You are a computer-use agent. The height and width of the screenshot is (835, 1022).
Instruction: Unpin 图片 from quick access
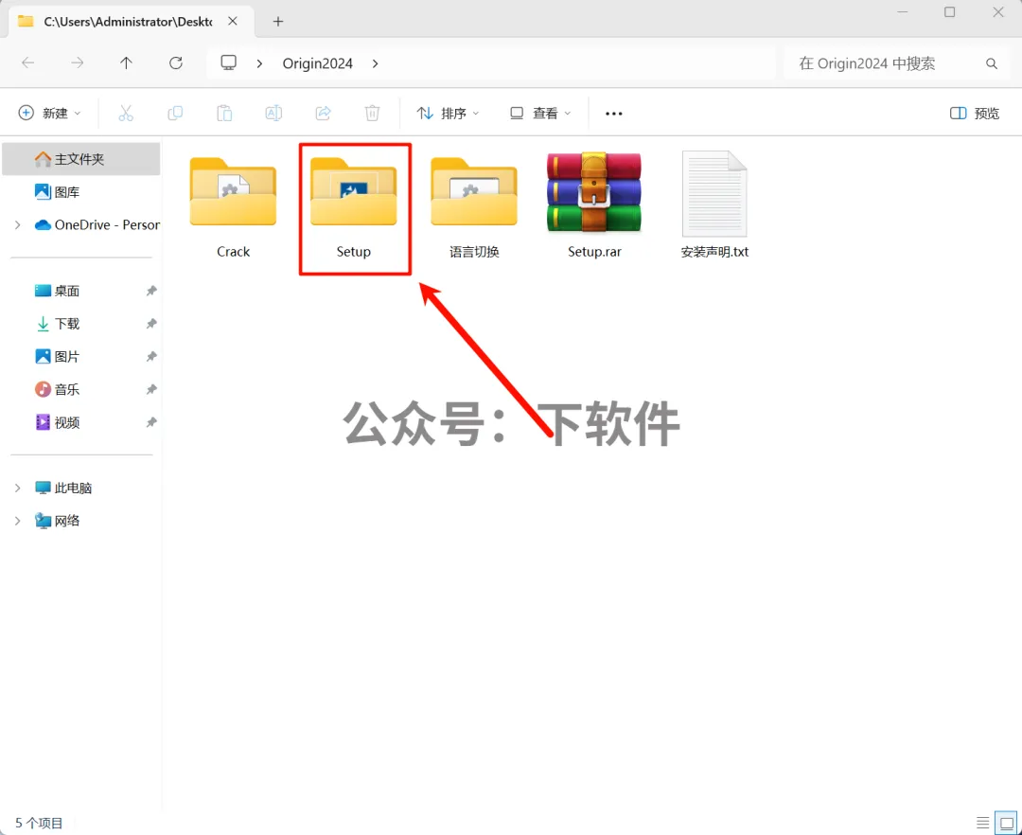point(151,357)
